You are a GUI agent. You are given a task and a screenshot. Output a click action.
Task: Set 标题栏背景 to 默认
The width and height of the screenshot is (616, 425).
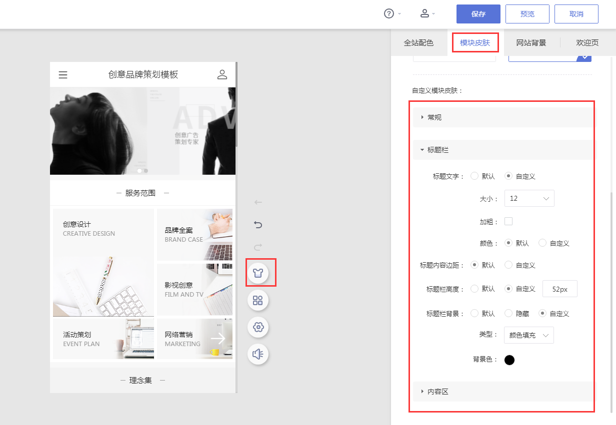[x=474, y=314]
